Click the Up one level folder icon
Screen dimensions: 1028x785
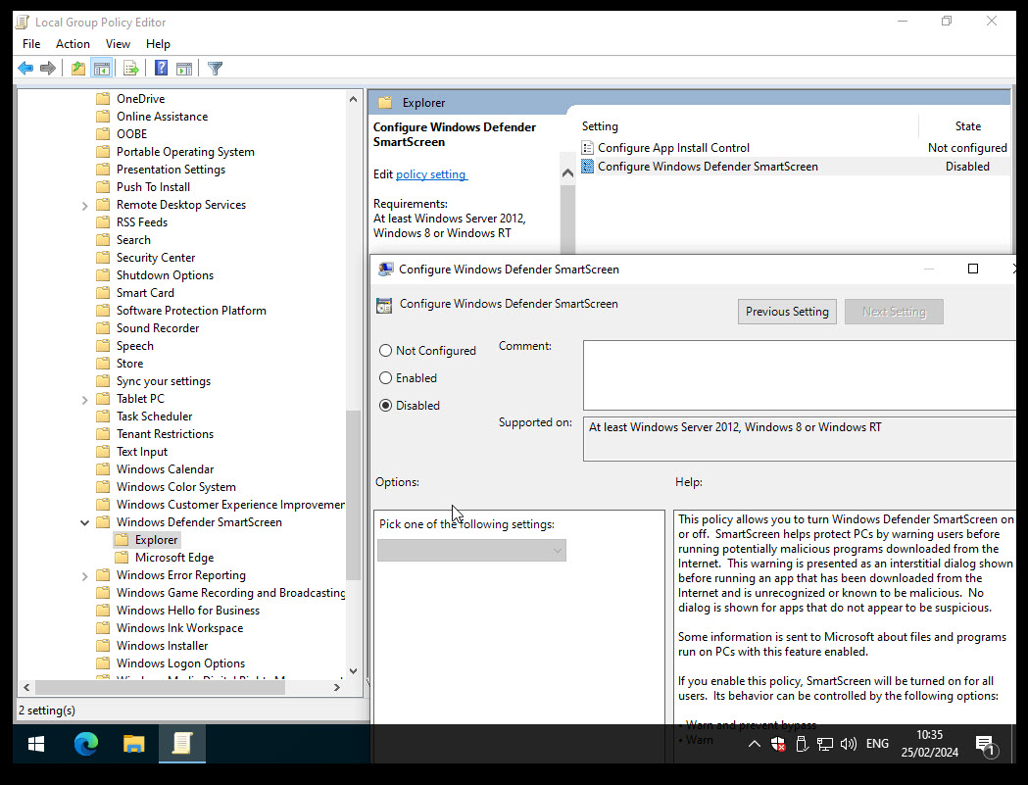pyautogui.click(x=76, y=68)
